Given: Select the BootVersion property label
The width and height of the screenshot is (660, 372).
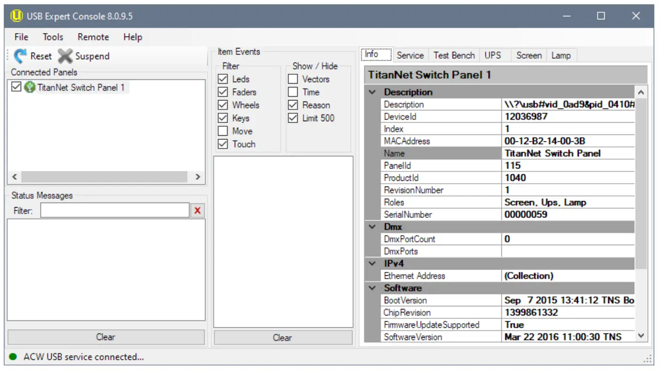Looking at the screenshot, I should click(406, 300).
